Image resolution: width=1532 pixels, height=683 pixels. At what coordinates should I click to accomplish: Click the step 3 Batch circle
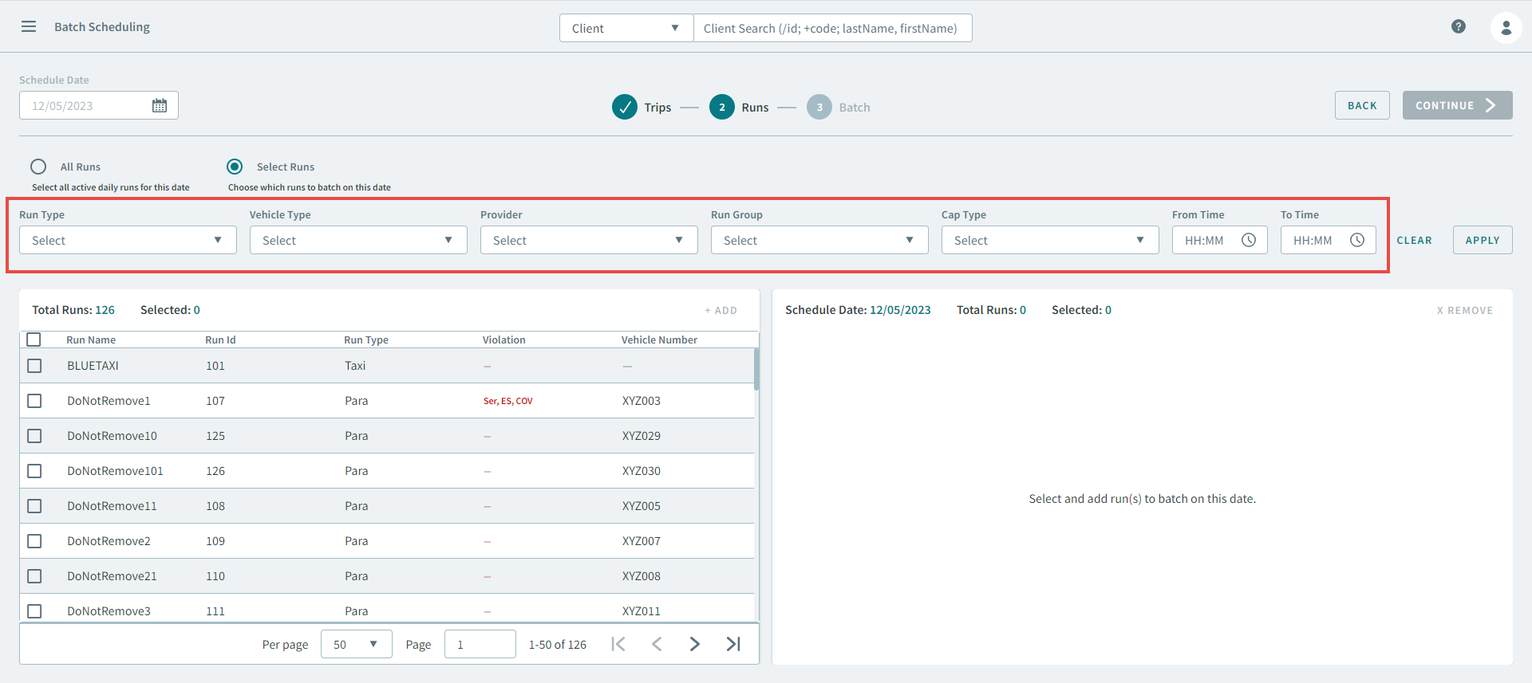point(819,107)
